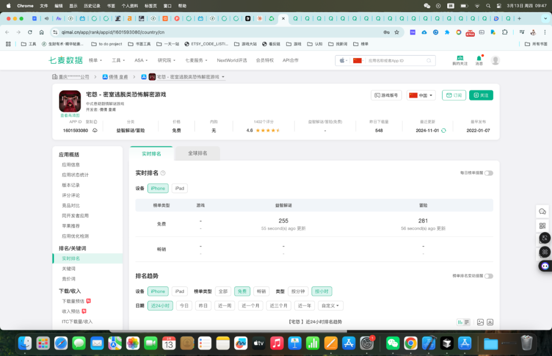Open the QR code floating widget

click(x=542, y=225)
